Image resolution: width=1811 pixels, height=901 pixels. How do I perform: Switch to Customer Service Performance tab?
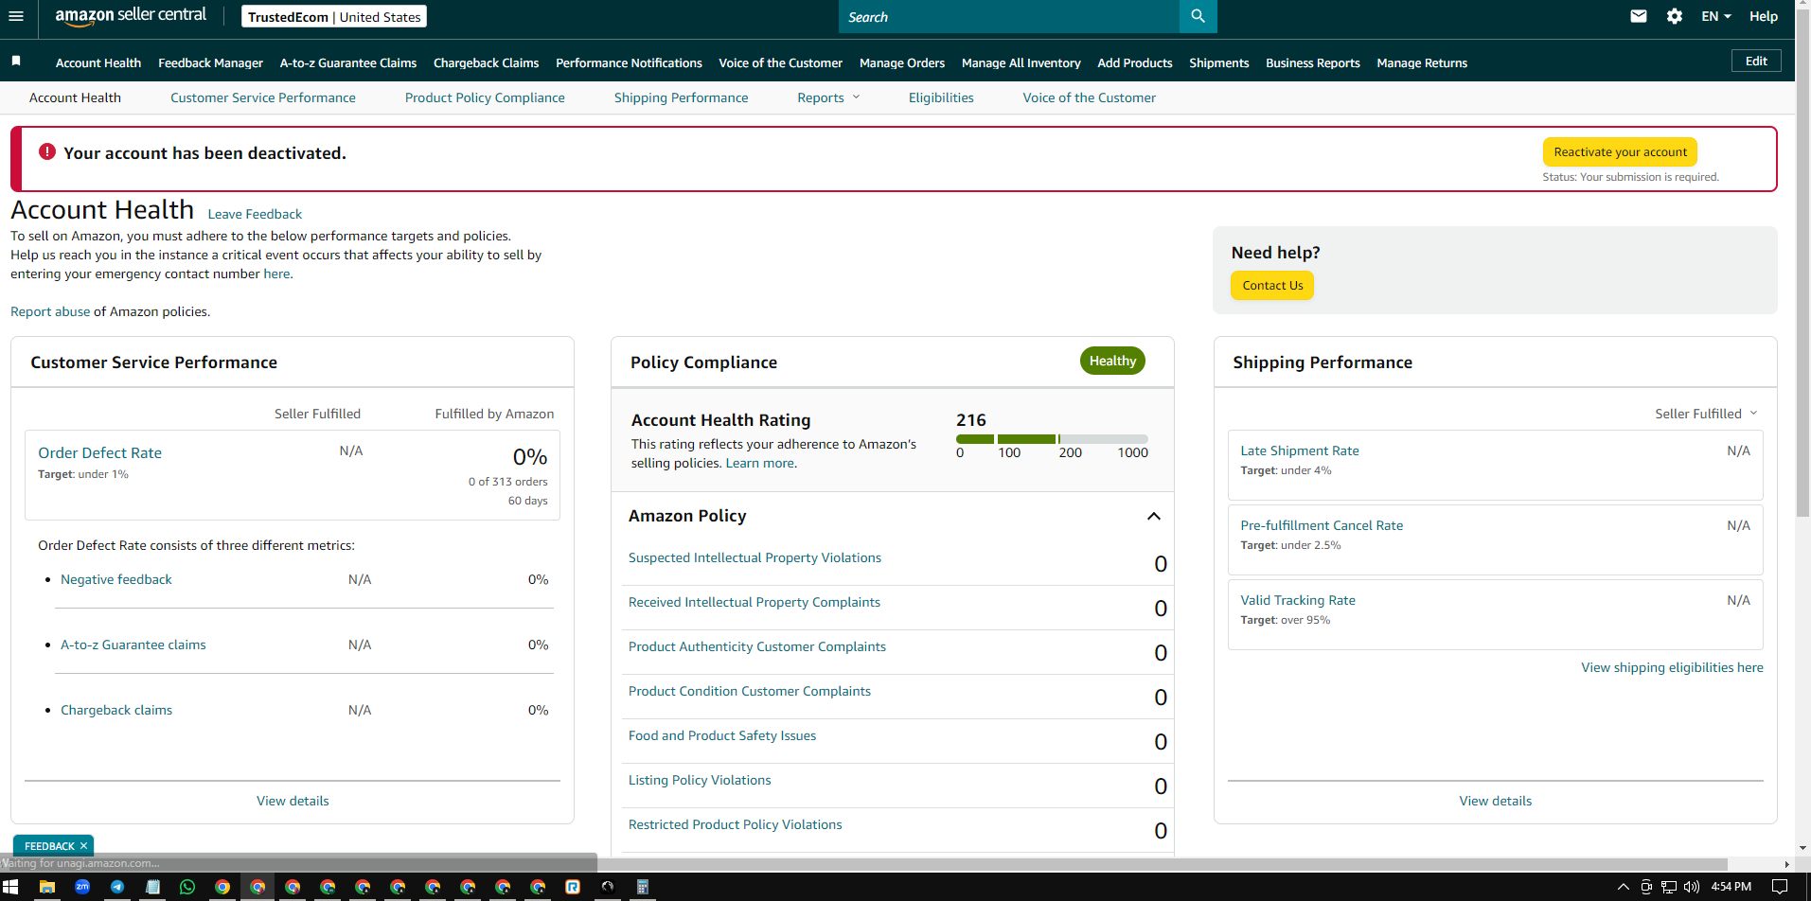263,97
